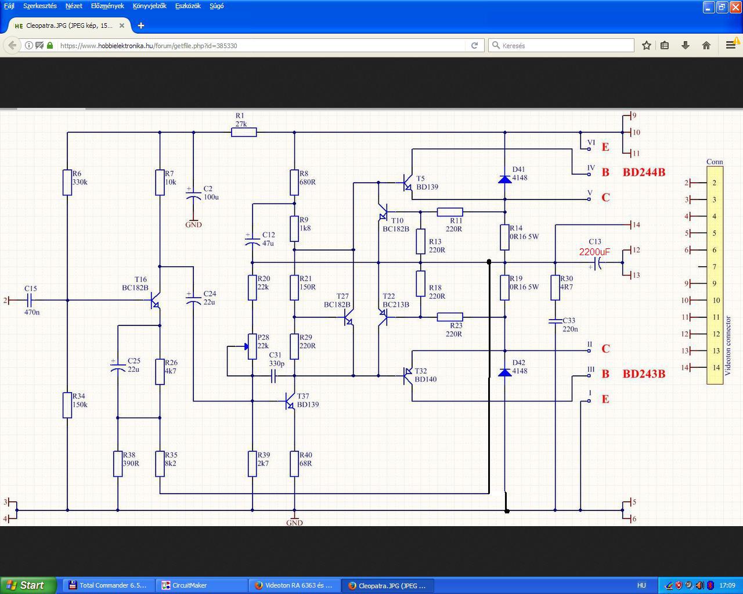This screenshot has height=594, width=743.
Task: Click the red 2200uF capacitor value
Action: (x=594, y=252)
